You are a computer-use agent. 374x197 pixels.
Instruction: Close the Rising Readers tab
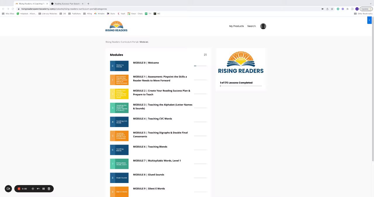(47, 4)
